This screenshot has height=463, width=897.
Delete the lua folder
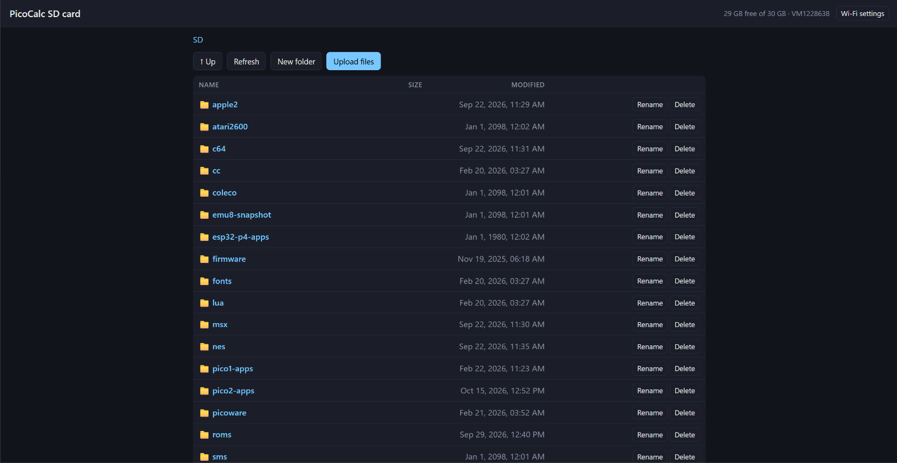(685, 303)
